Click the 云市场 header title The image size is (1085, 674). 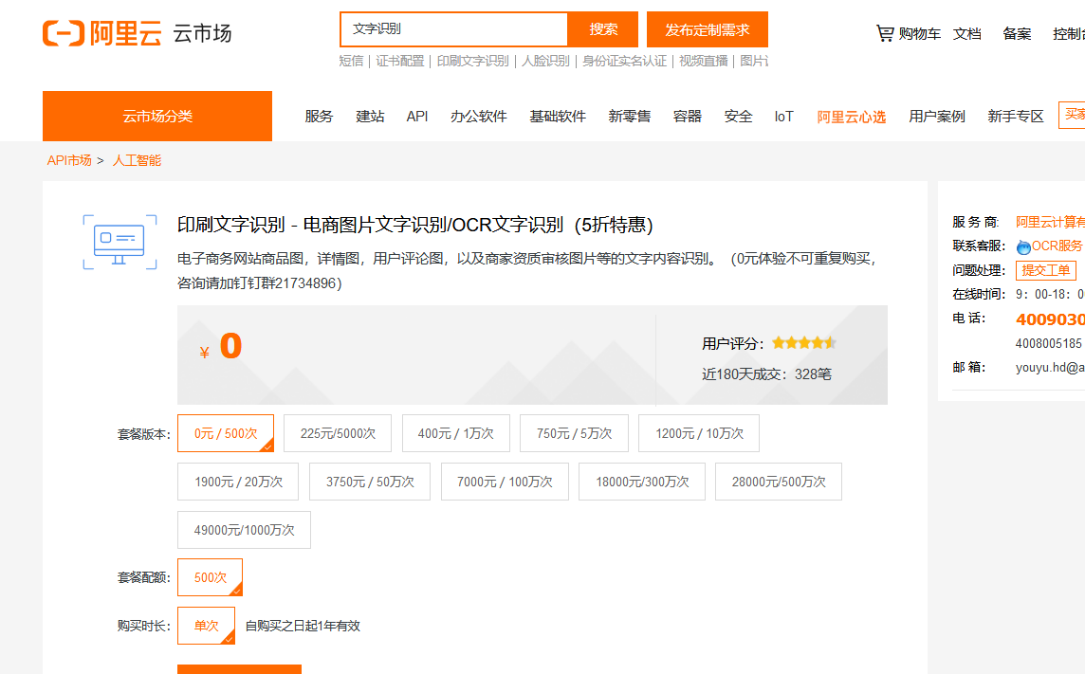click(202, 33)
